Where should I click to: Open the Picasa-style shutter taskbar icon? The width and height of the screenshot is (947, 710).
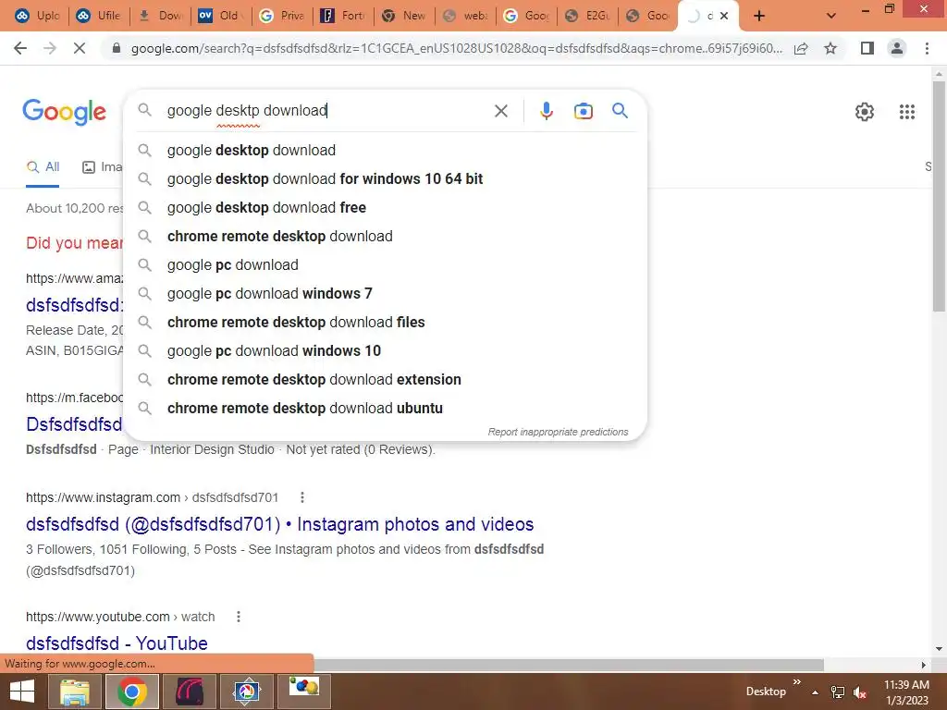tap(246, 692)
